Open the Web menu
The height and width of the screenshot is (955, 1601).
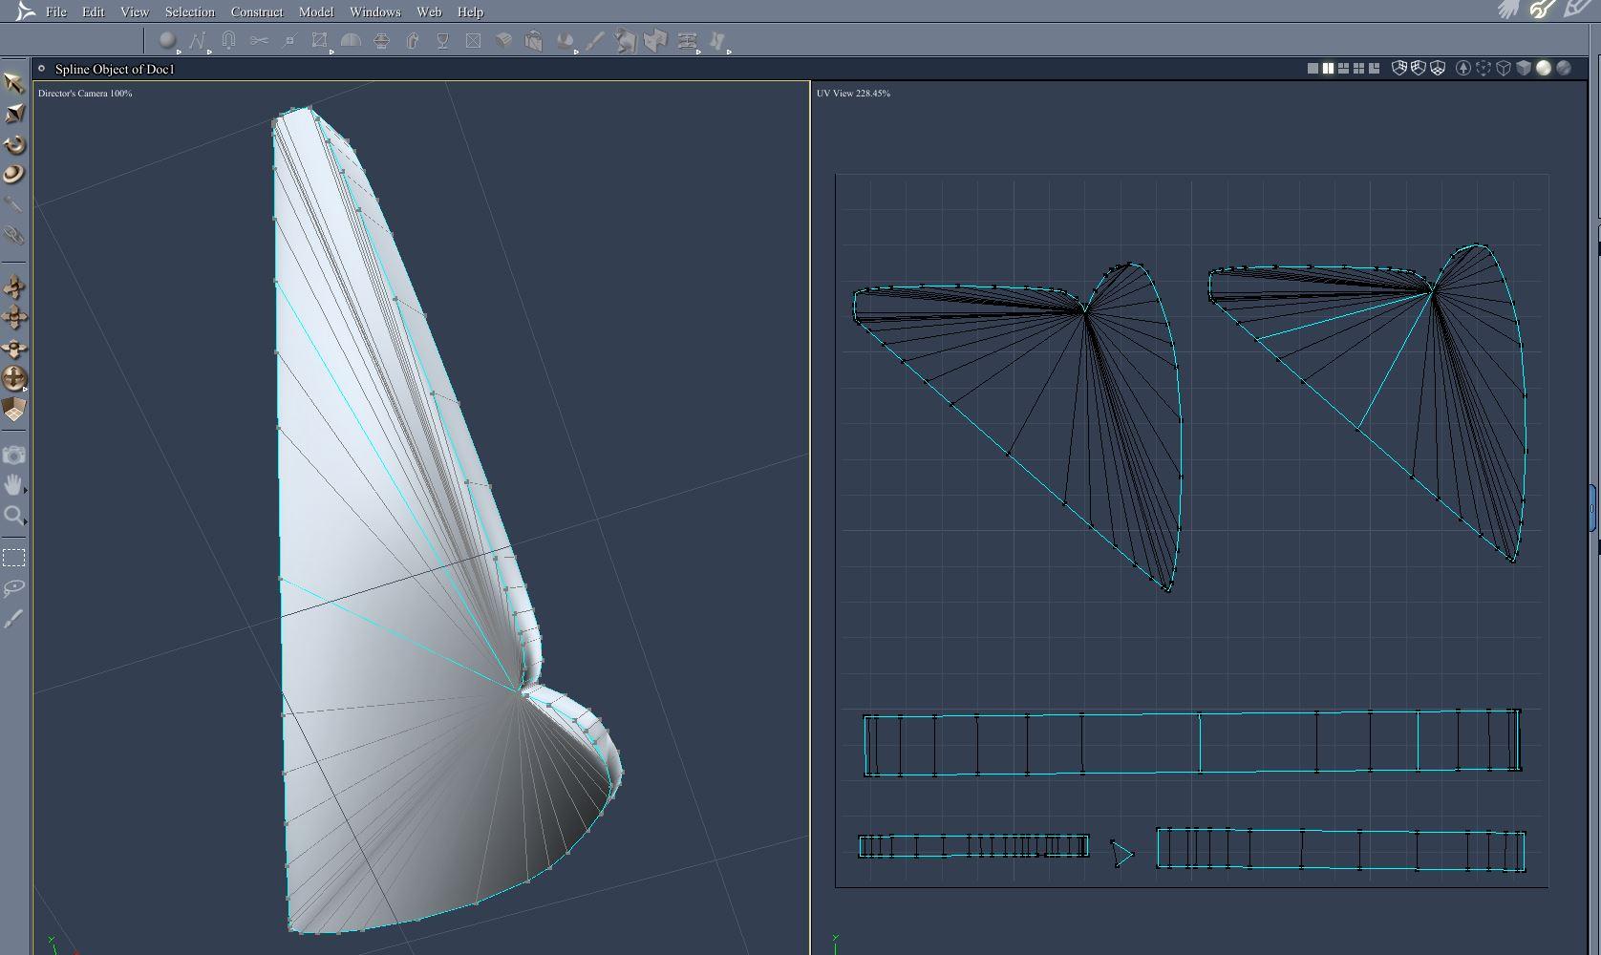429,11
